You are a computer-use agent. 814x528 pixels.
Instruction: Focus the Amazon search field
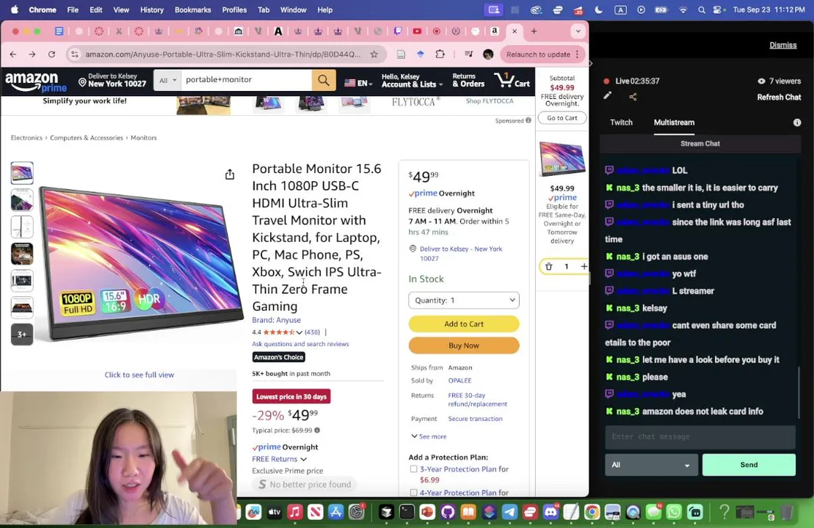[x=247, y=80]
